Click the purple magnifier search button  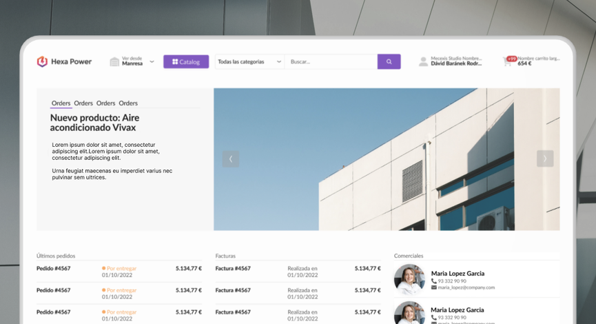point(389,61)
